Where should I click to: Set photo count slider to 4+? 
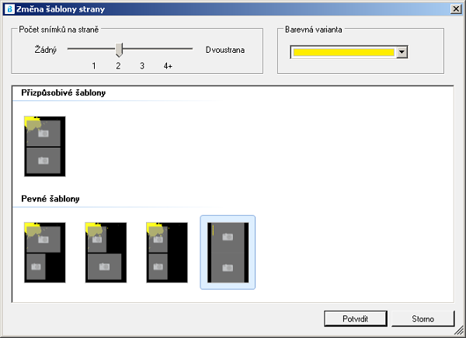click(168, 49)
